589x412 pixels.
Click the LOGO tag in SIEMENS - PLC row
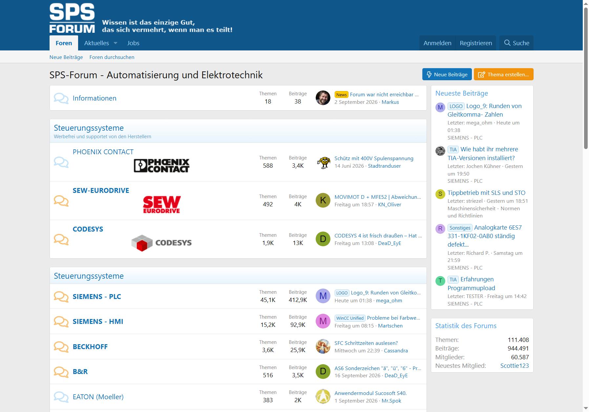point(342,293)
